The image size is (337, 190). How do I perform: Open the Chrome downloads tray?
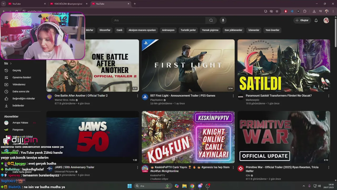[x=314, y=11]
